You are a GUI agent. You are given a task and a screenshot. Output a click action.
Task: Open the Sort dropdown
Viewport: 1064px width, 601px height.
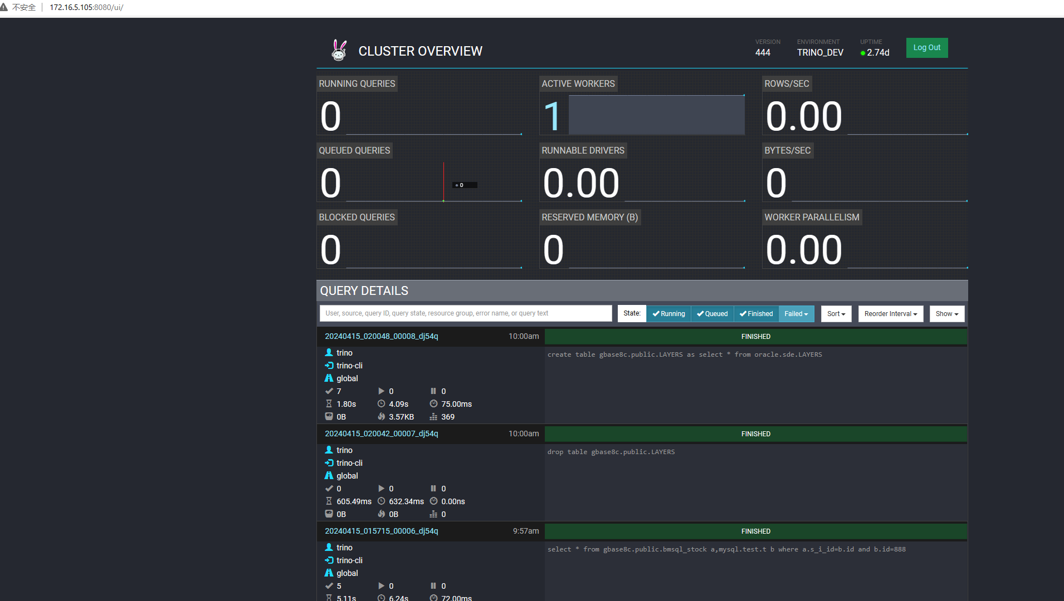(x=836, y=314)
